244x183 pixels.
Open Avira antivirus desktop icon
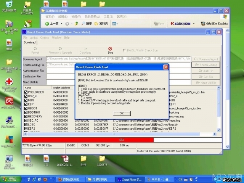pyautogui.click(x=9, y=101)
